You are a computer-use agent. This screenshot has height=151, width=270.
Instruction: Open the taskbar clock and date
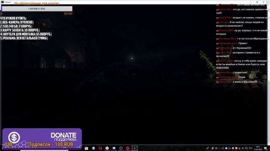click(x=258, y=148)
